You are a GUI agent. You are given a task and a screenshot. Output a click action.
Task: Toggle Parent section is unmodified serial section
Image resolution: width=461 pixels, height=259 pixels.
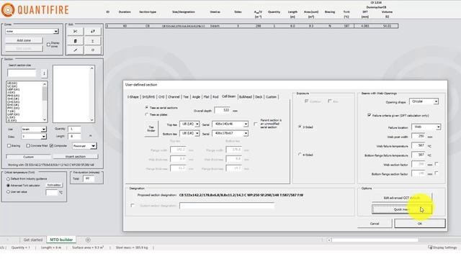pos(255,124)
